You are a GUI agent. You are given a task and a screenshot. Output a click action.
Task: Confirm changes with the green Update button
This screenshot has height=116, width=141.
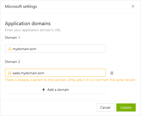126,107
